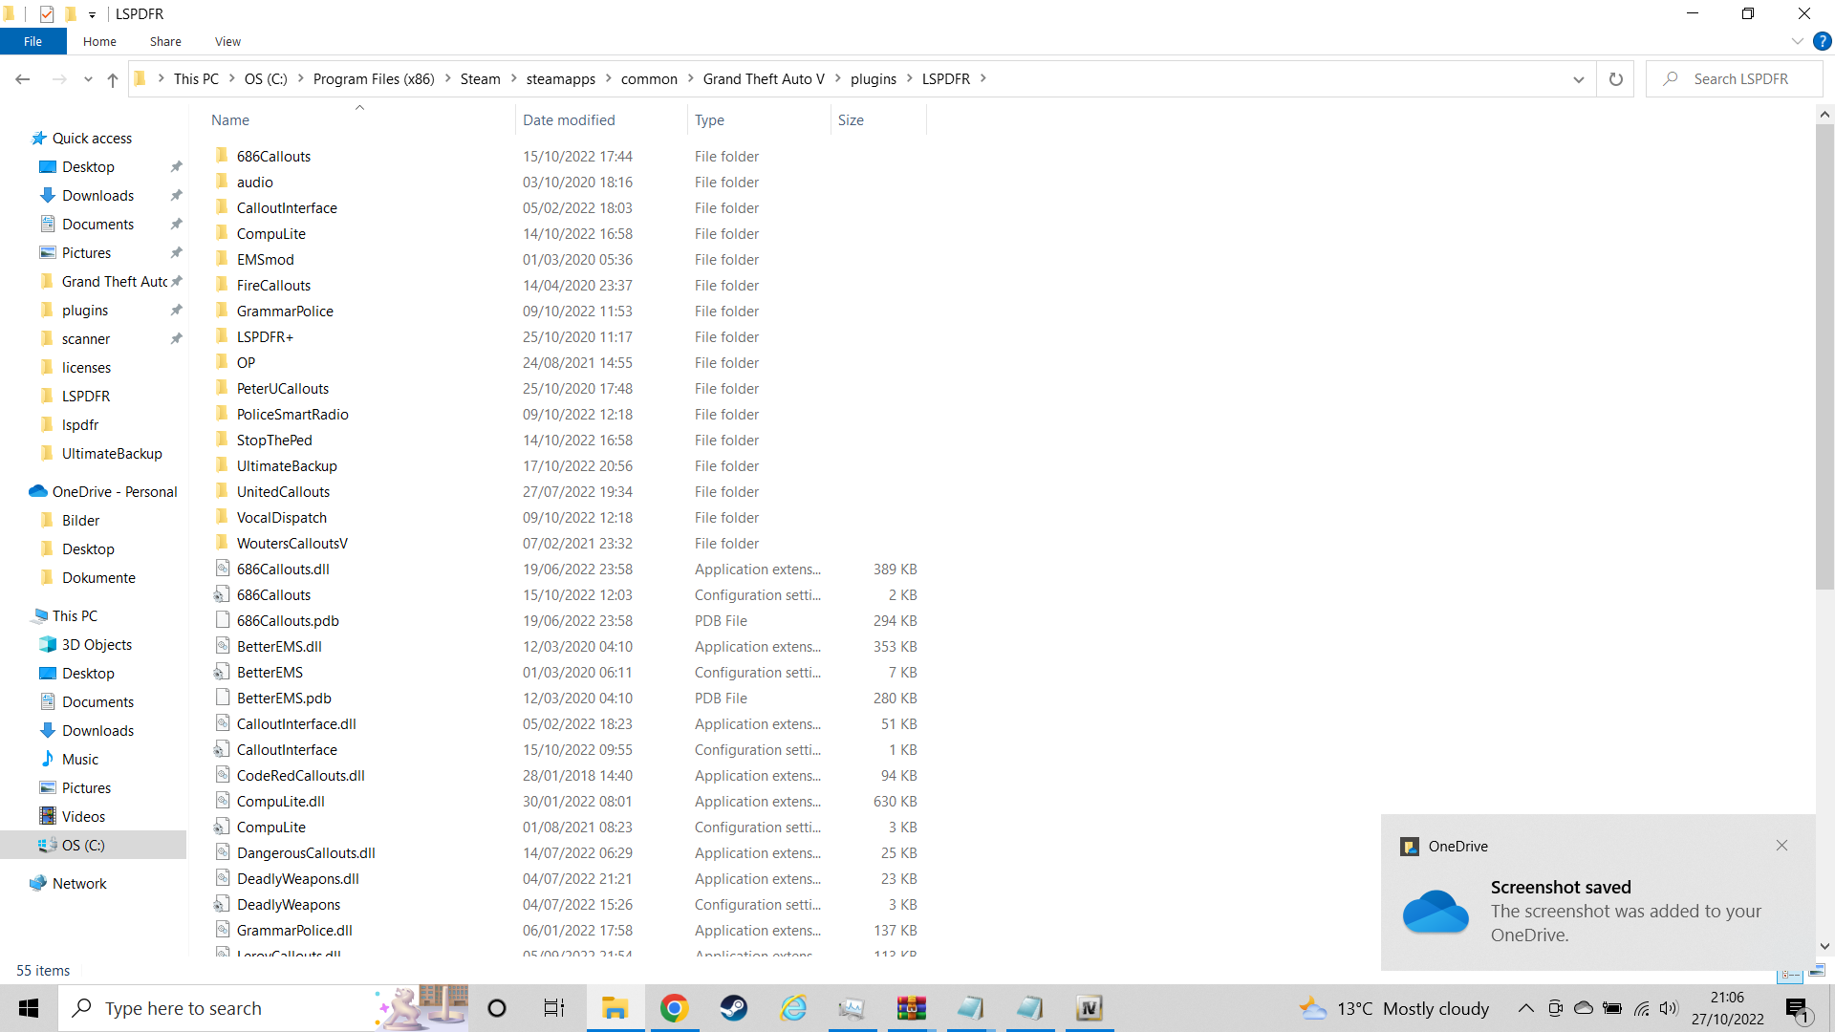The image size is (1835, 1032).
Task: Open the File menu
Action: [32, 41]
